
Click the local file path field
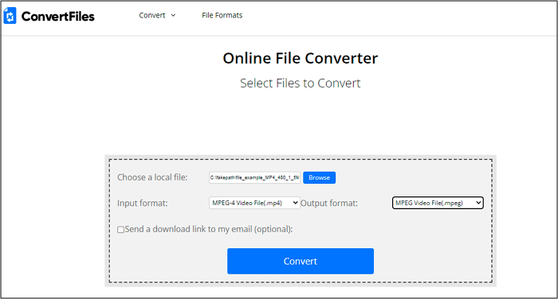255,177
